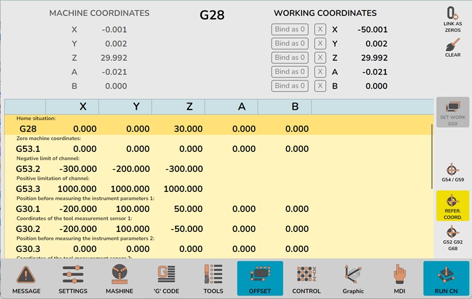Open the G54 / G59 offsets page
472x299 pixels.
click(453, 172)
